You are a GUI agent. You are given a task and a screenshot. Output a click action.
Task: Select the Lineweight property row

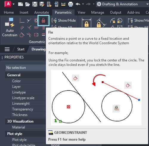click(x=28, y=104)
